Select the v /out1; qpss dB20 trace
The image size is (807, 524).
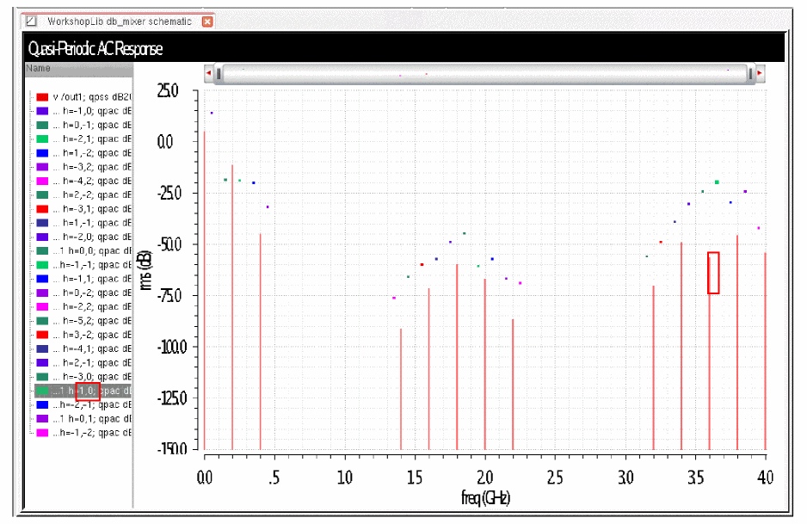click(x=83, y=96)
